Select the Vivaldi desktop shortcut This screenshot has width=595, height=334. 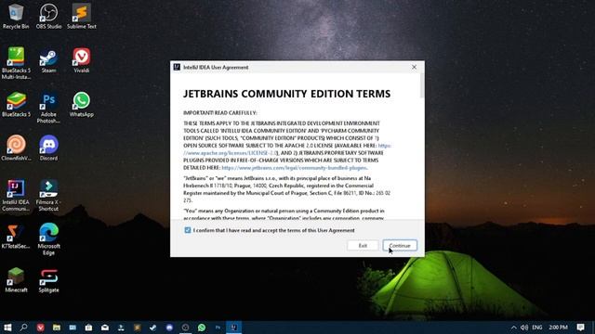tap(82, 60)
